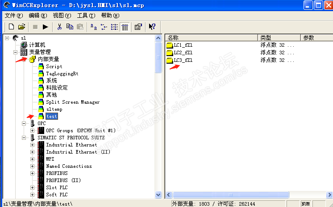Switch to small icons view
Viewport: 333px width, 207px height.
coord(104,27)
